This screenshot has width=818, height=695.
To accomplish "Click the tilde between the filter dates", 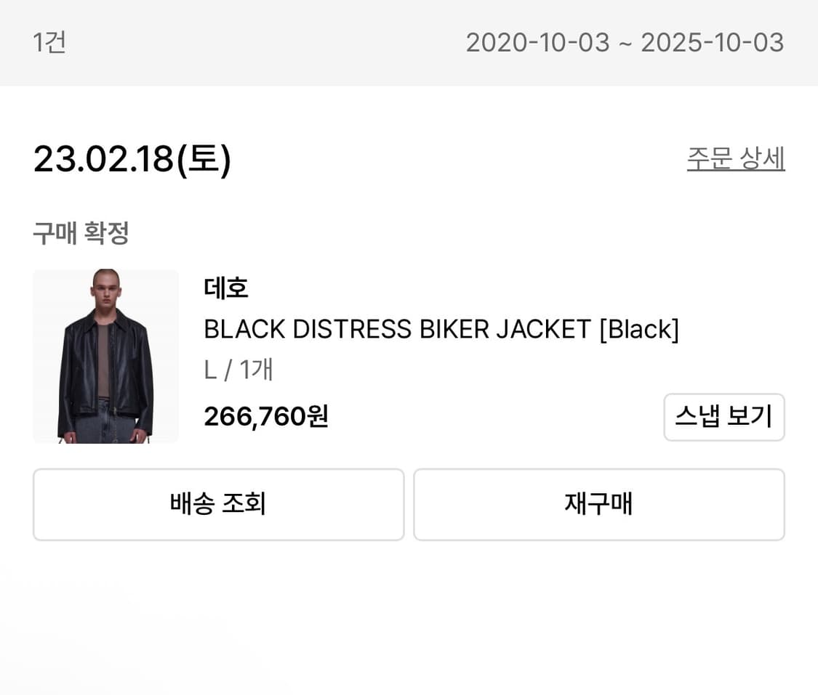I will pos(625,42).
